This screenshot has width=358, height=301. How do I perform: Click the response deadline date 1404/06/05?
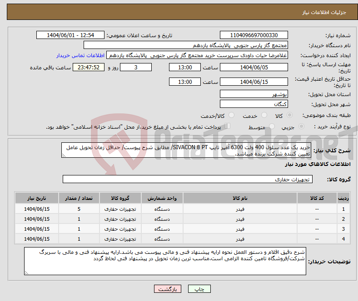254,67
